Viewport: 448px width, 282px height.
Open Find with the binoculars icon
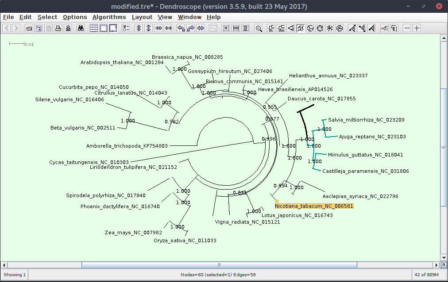coord(81,28)
